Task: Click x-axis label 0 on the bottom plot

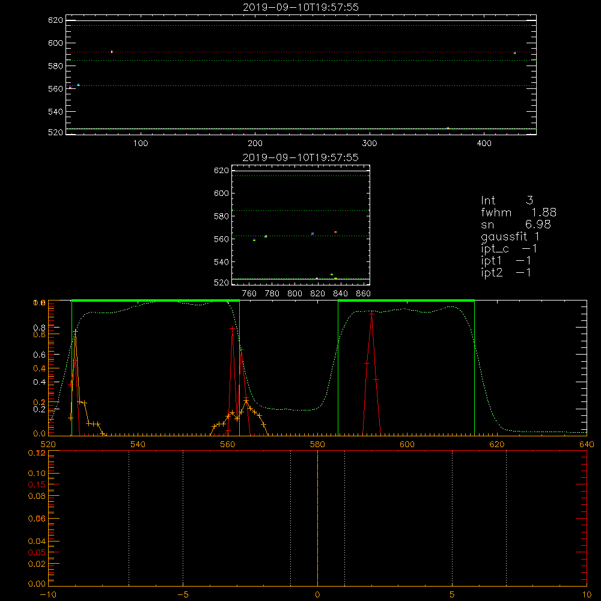Action: (317, 594)
